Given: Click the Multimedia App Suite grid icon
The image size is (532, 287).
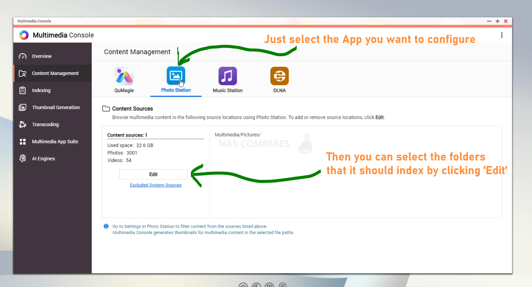Looking at the screenshot, I should click(x=23, y=142).
